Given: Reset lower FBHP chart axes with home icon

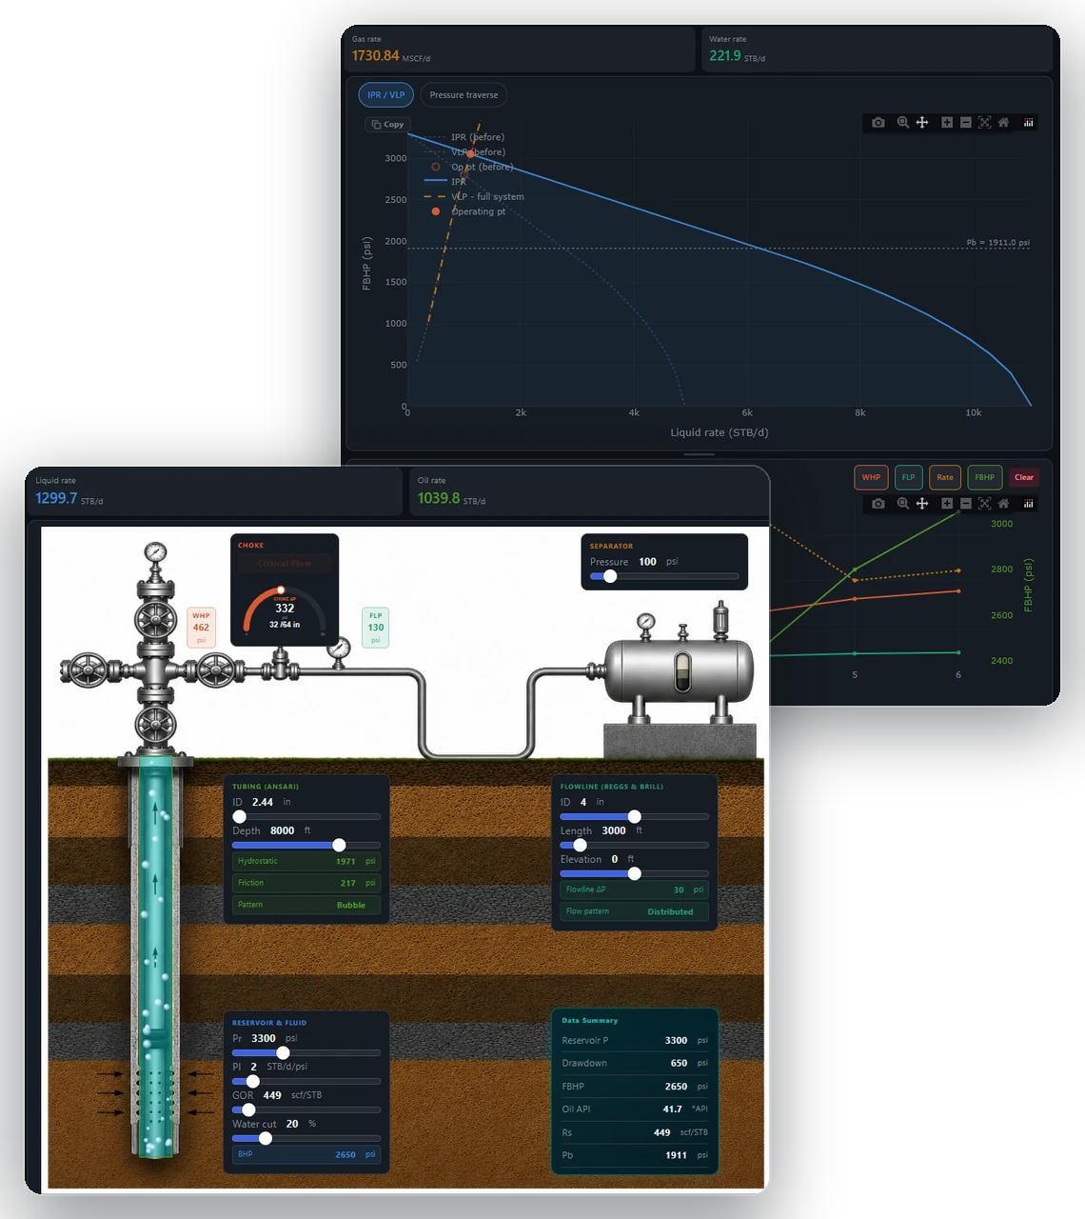Looking at the screenshot, I should coord(1003,504).
